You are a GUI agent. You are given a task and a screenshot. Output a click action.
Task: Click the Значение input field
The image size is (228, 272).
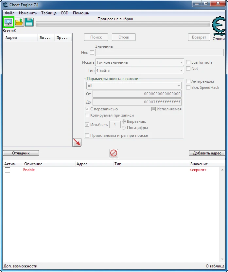[159, 52]
